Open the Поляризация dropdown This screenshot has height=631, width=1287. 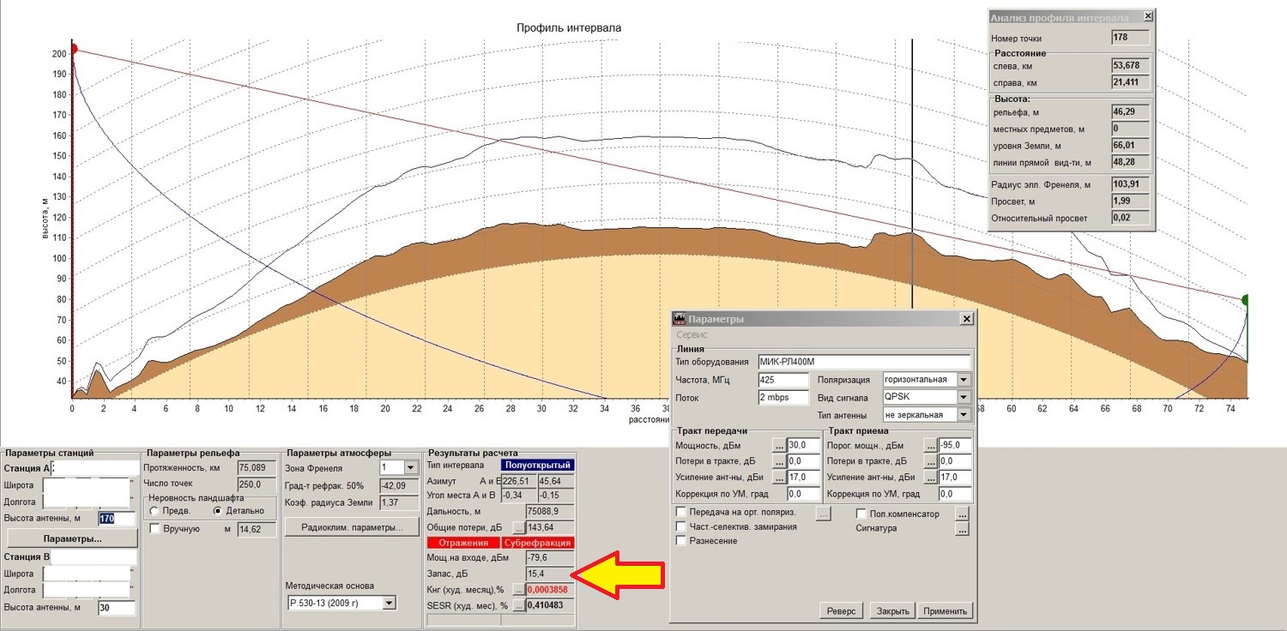click(964, 380)
